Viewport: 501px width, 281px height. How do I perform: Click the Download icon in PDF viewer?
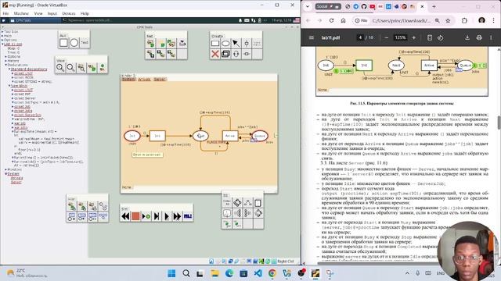(467, 37)
